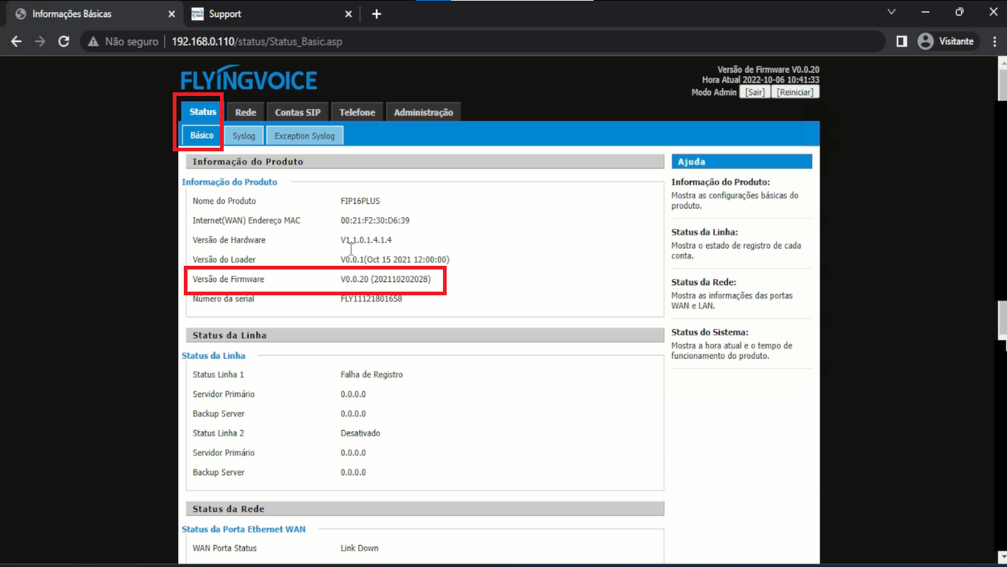Click the 'Não seguro' warning icon
The height and width of the screenshot is (567, 1007).
(x=93, y=42)
